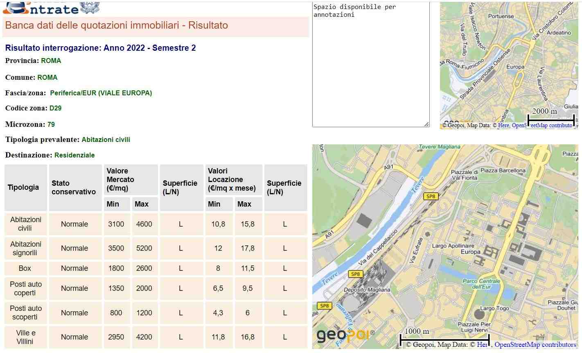Click Deposito Magliana label on the map

(x=367, y=290)
